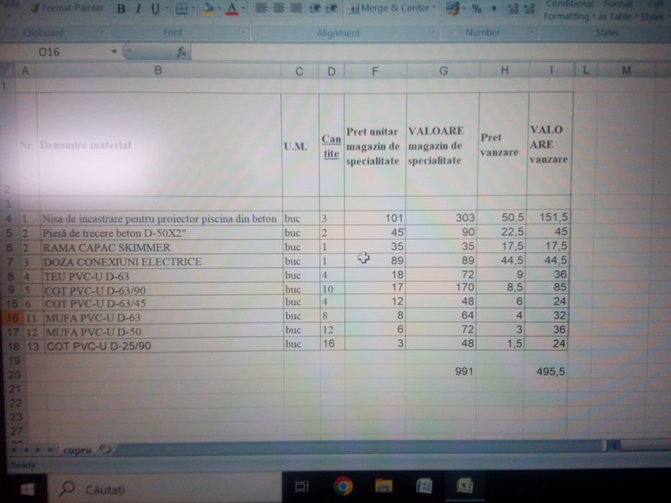
Task: Select cell 'MUFA PVC-U D-50'
Action: tap(164, 331)
